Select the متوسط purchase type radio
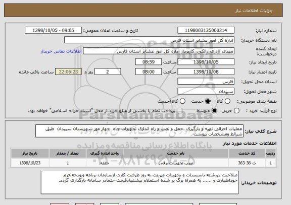 pos(214,111)
